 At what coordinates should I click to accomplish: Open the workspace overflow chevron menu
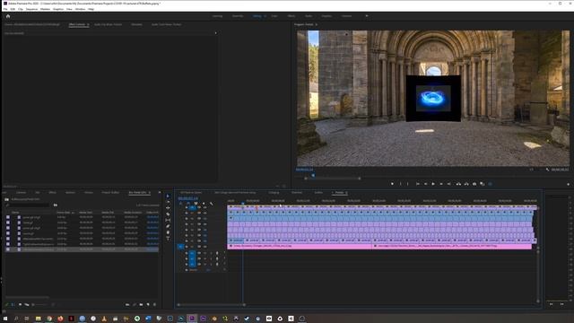click(367, 16)
